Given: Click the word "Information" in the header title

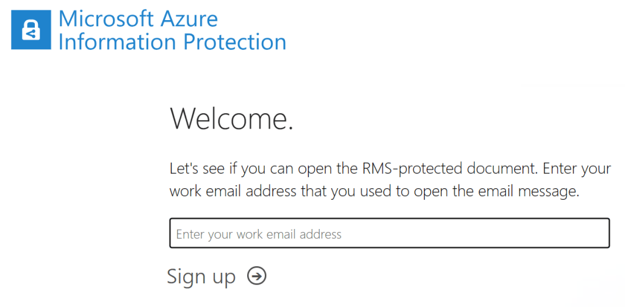Looking at the screenshot, I should (112, 42).
